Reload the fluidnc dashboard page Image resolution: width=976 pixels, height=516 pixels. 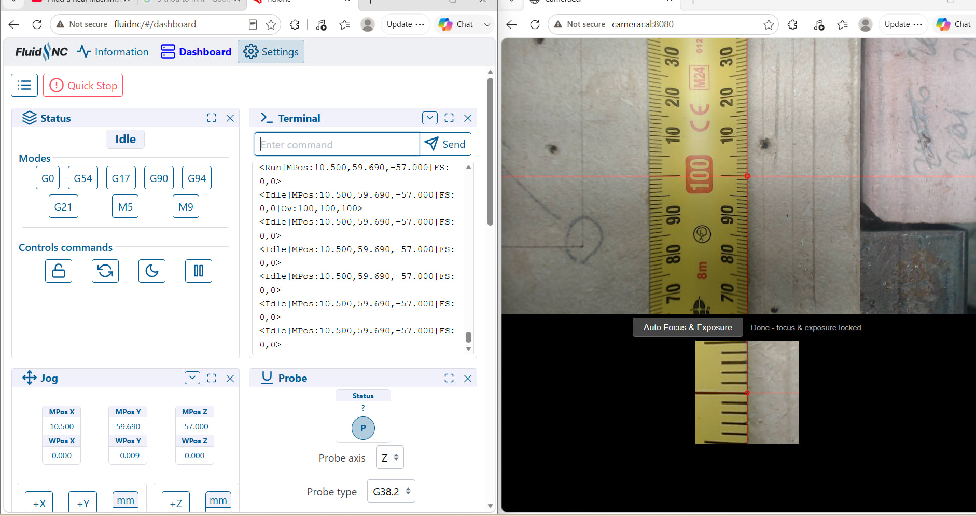point(37,24)
